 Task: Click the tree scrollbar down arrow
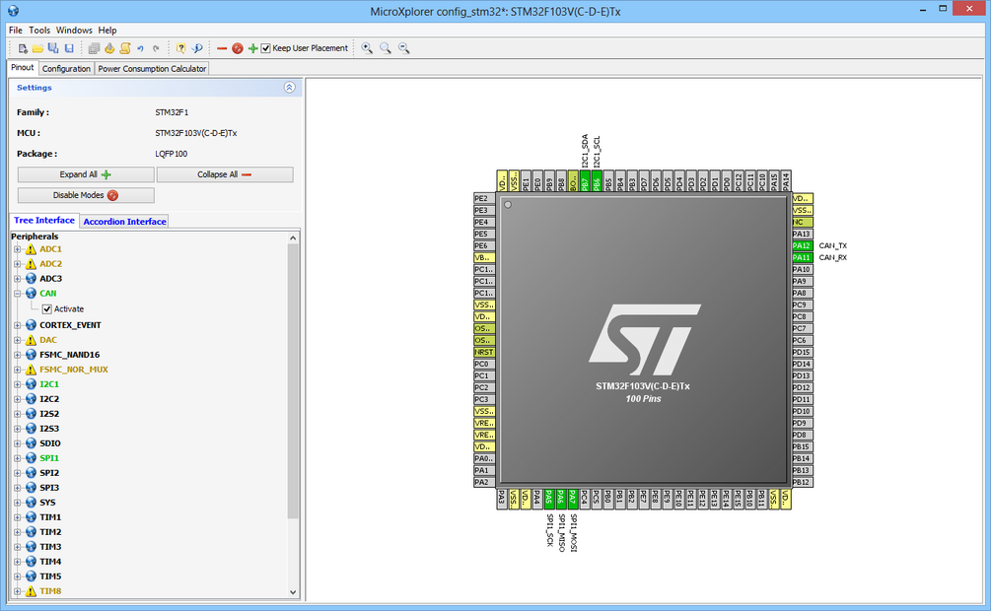[293, 592]
